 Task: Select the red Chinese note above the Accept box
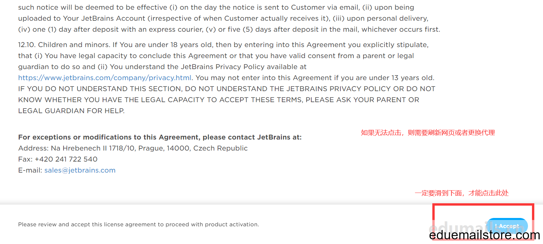(x=461, y=193)
